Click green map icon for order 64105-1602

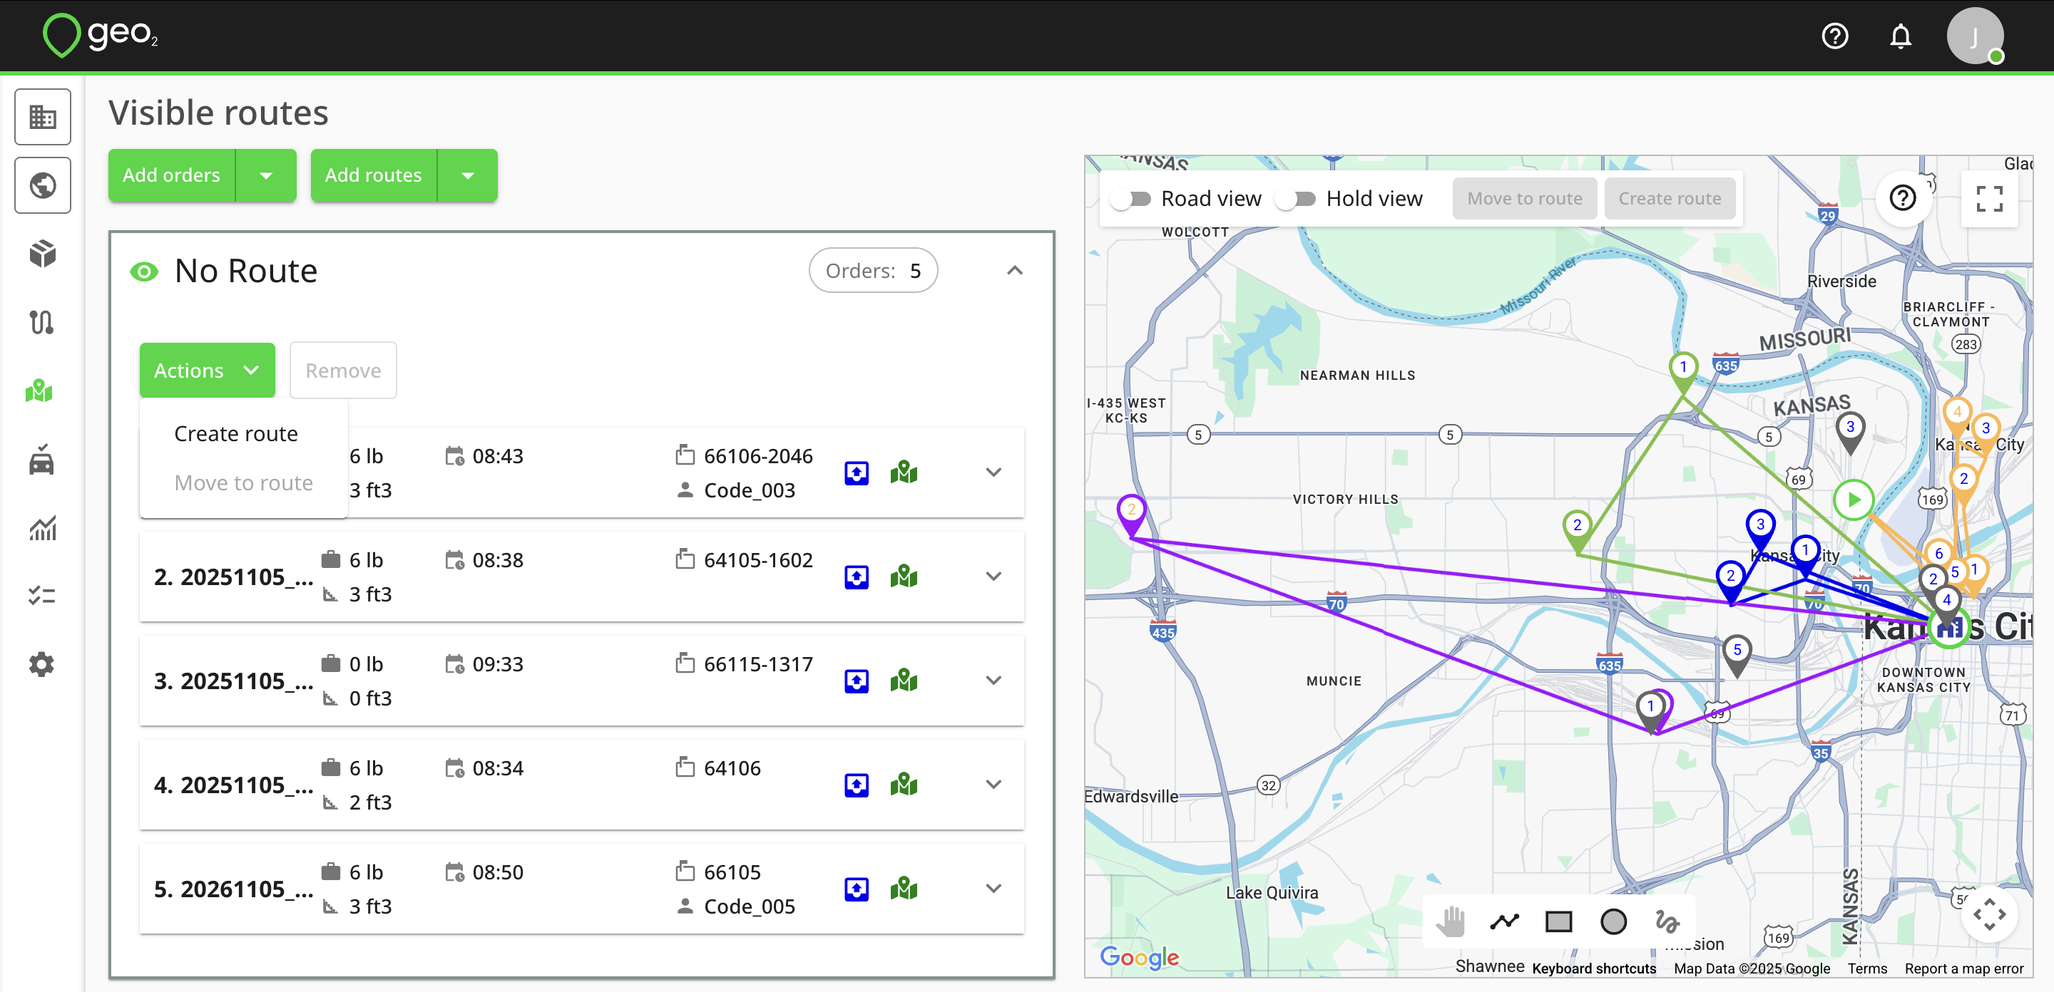904,576
